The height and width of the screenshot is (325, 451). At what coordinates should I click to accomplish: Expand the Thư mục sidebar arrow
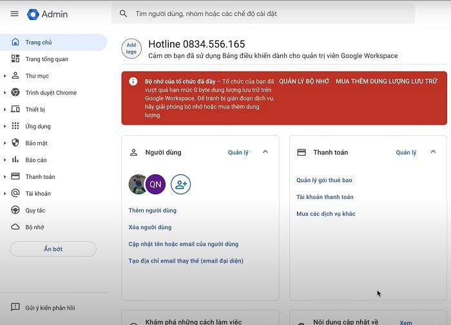[x=5, y=76]
